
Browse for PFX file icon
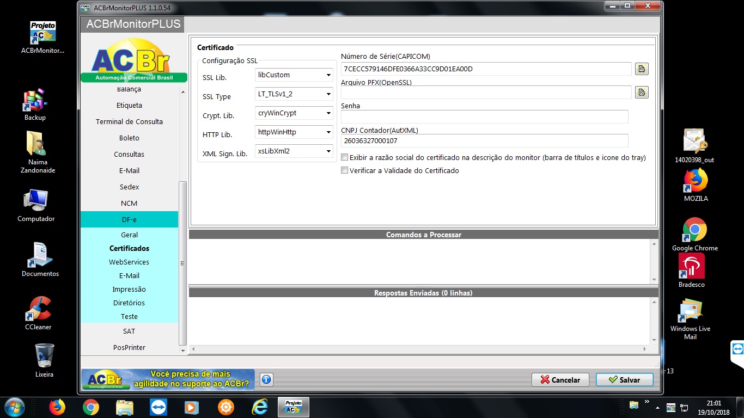[x=642, y=92]
